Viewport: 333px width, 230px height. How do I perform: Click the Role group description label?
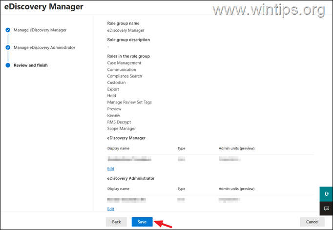pyautogui.click(x=128, y=40)
